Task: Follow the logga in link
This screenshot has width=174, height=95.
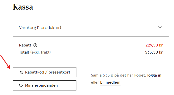Action: (x=154, y=76)
